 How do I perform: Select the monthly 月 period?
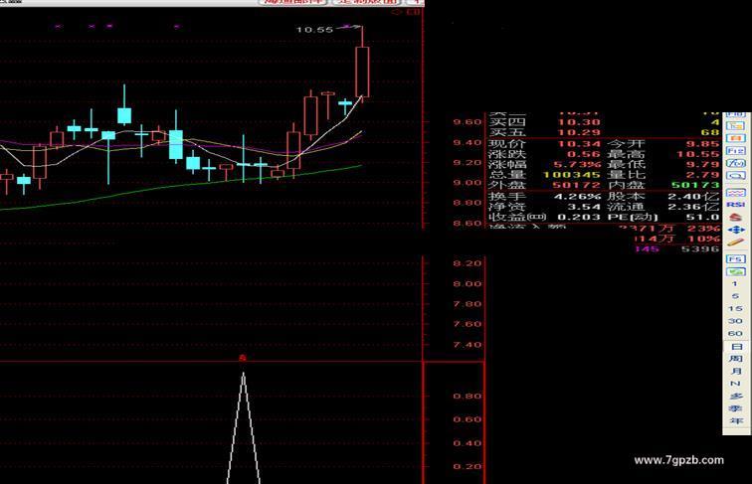[736, 372]
